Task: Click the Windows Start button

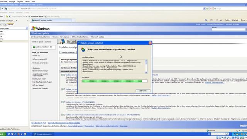Action: 3,134
